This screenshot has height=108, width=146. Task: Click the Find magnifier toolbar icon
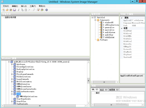coord(34,10)
